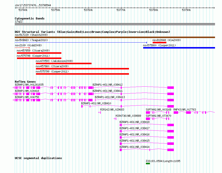
Task: Click the MIR142 gene arrow glyph
Action: tap(100, 113)
